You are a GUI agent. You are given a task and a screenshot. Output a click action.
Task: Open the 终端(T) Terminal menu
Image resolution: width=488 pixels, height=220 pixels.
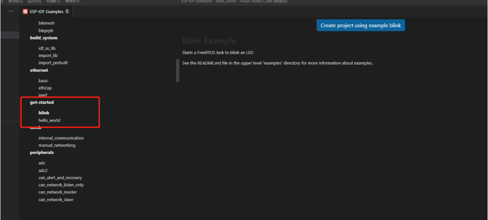pyautogui.click(x=53, y=1)
